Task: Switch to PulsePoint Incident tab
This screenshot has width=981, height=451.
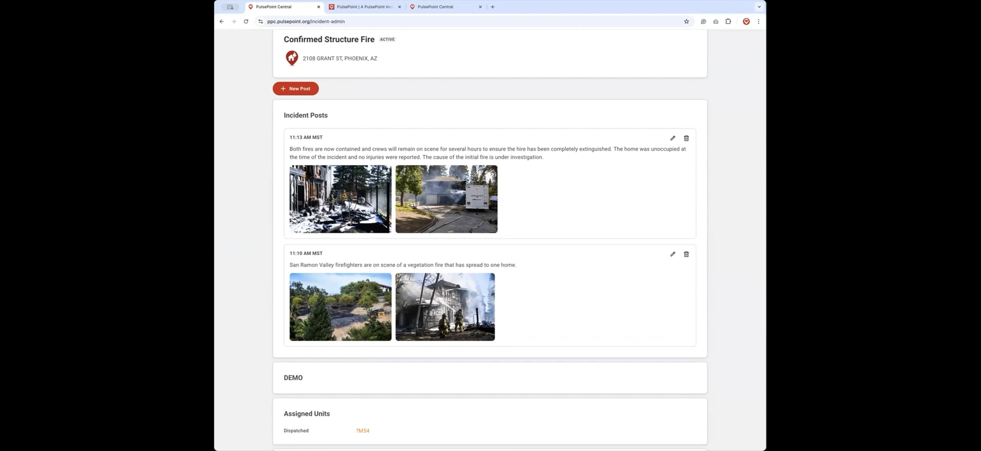Action: point(364,7)
